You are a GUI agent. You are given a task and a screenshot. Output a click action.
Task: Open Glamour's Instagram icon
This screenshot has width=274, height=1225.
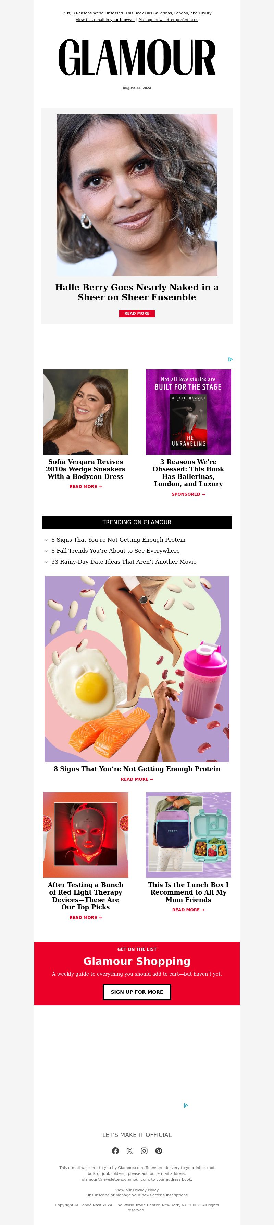click(144, 1151)
